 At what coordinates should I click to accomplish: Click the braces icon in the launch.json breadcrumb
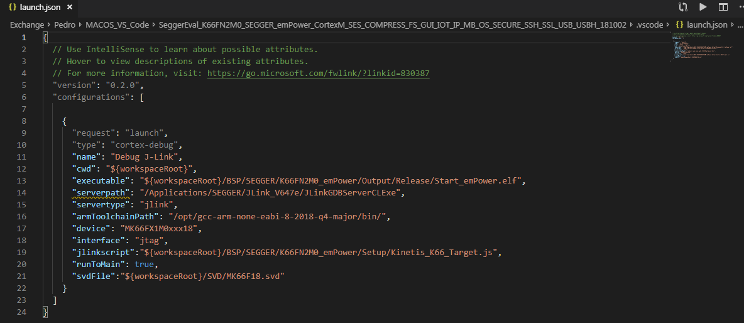click(679, 25)
